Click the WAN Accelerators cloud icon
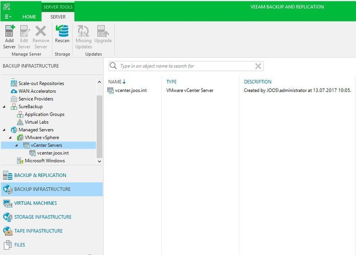 click(x=14, y=91)
